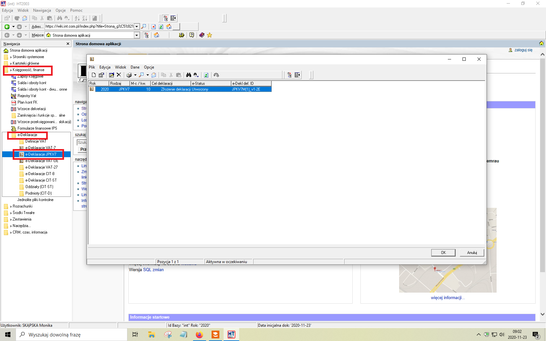Click the tree view icon in dialog toolbar

[289, 75]
